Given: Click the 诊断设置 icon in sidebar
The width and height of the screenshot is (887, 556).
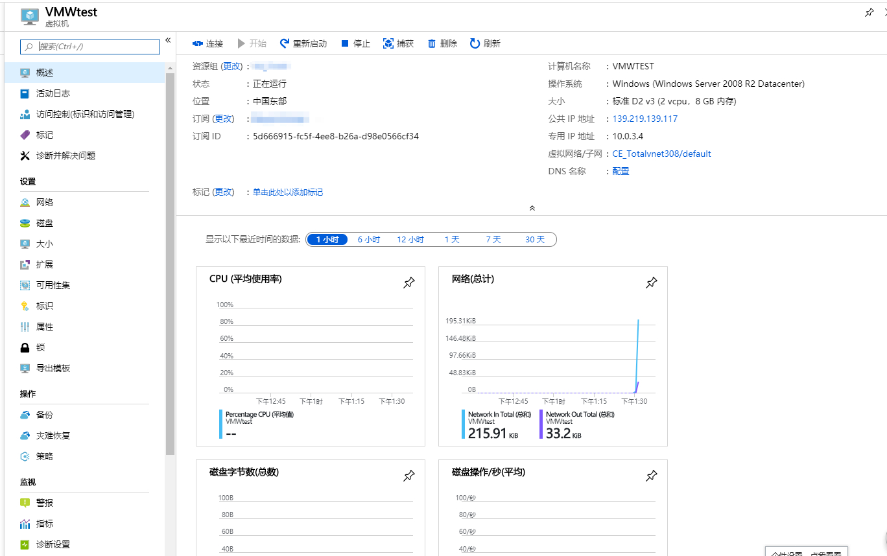Looking at the screenshot, I should click(25, 544).
